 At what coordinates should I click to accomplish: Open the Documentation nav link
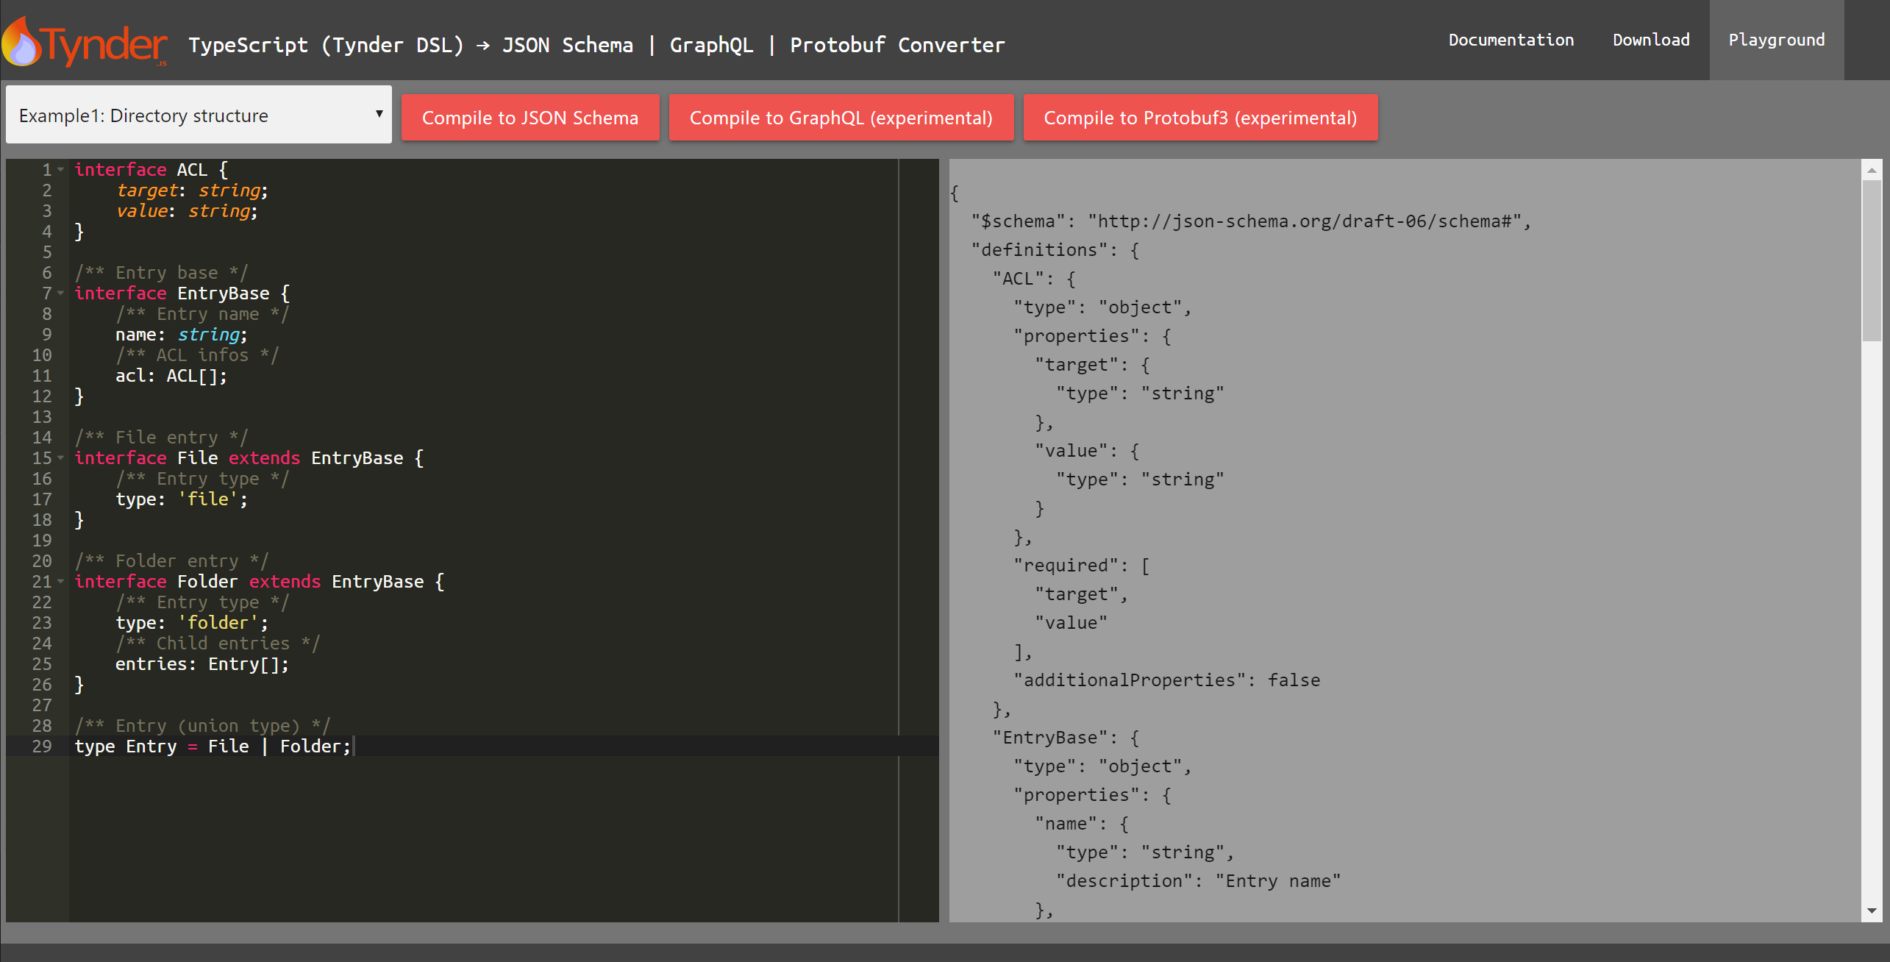point(1511,40)
